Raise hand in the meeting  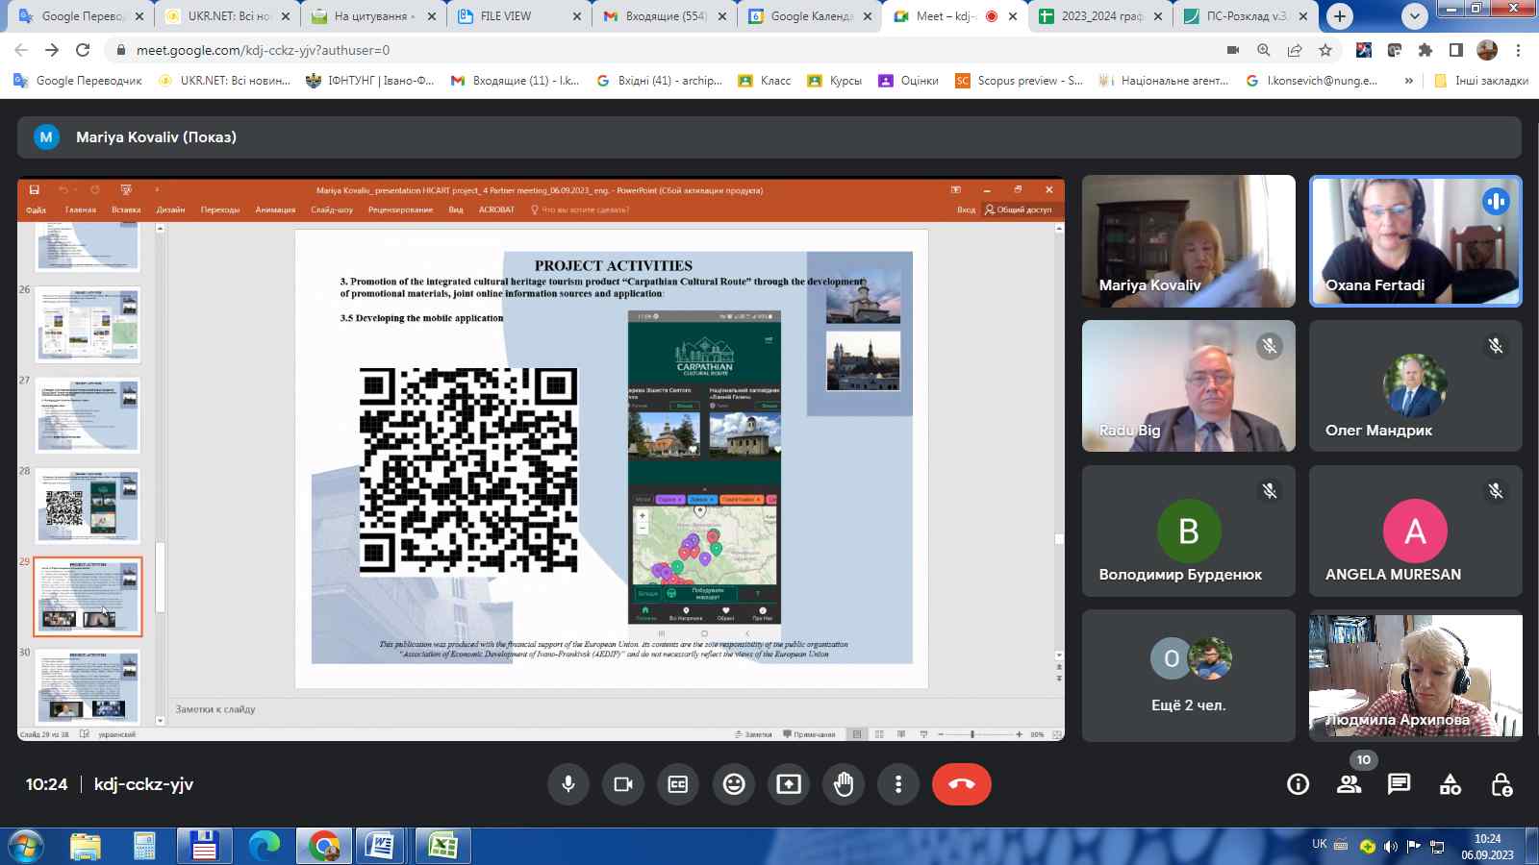[x=844, y=784]
